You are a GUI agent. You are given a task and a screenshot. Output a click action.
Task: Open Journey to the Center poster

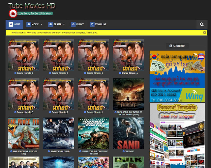tap(93, 133)
